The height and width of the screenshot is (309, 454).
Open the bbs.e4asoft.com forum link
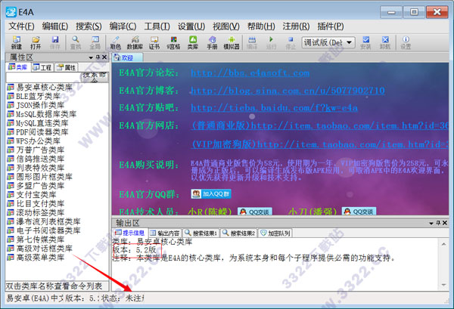(250, 73)
